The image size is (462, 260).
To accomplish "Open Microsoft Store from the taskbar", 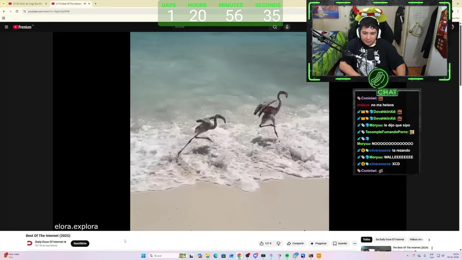I will pyautogui.click(x=223, y=256).
